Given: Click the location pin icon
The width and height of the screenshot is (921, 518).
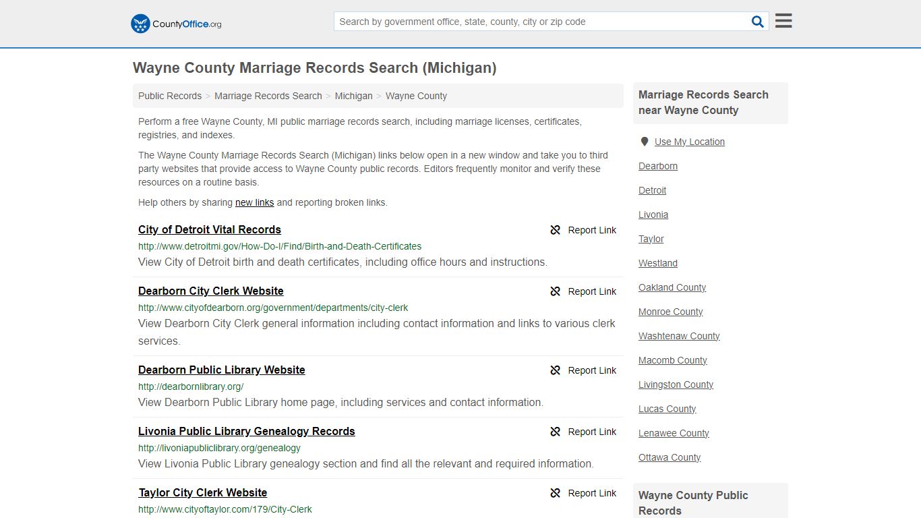Looking at the screenshot, I should (645, 142).
